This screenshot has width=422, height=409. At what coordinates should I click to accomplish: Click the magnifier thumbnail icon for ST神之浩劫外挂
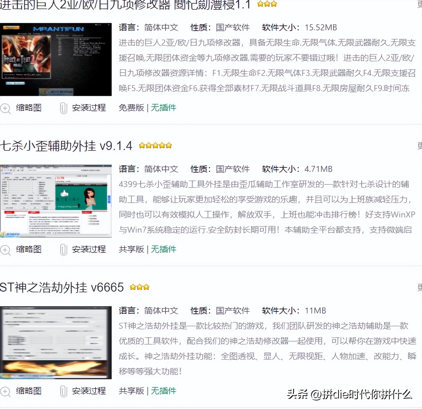5,392
